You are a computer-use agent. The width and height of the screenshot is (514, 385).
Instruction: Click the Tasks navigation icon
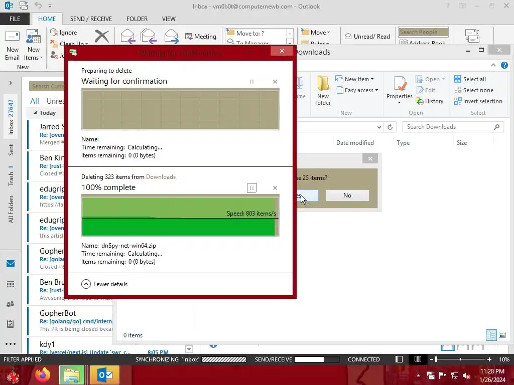point(11,324)
